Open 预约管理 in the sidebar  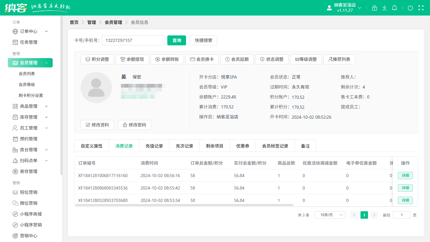coord(29,139)
